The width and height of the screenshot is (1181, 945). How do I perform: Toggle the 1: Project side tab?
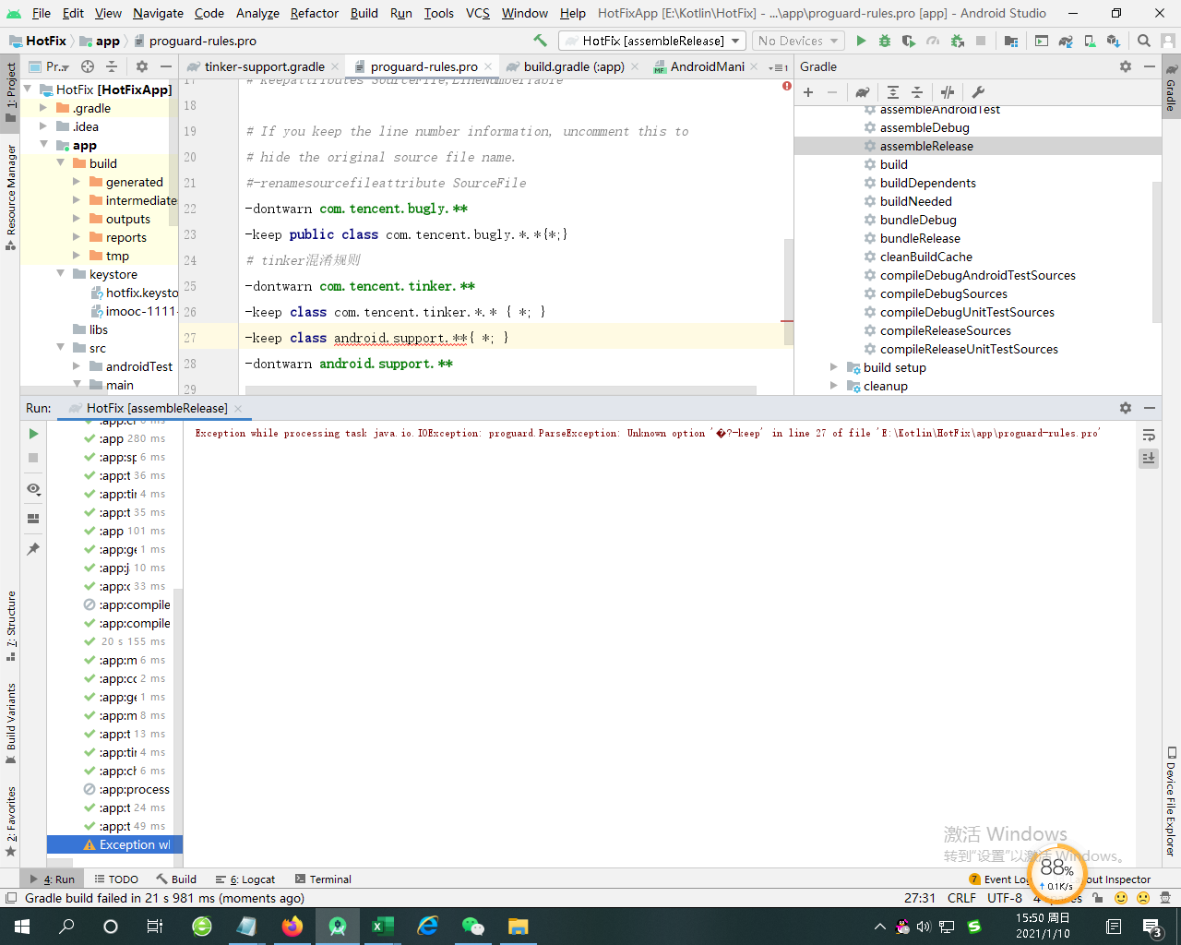[x=11, y=91]
